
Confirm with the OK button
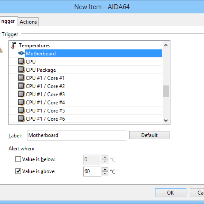(170, 193)
